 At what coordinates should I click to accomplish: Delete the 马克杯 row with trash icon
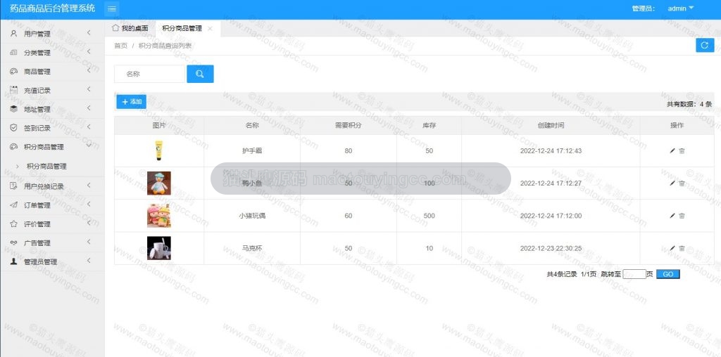[x=682, y=248]
